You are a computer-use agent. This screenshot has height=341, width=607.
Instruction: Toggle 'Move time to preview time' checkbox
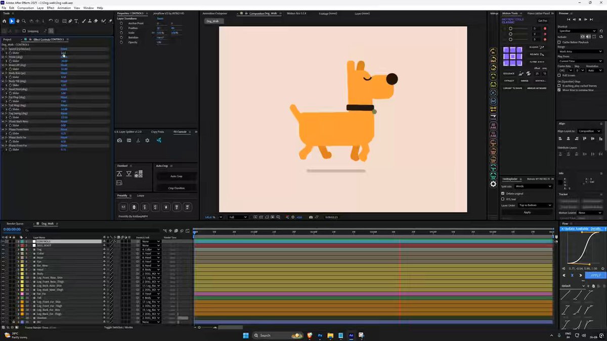pyautogui.click(x=559, y=90)
